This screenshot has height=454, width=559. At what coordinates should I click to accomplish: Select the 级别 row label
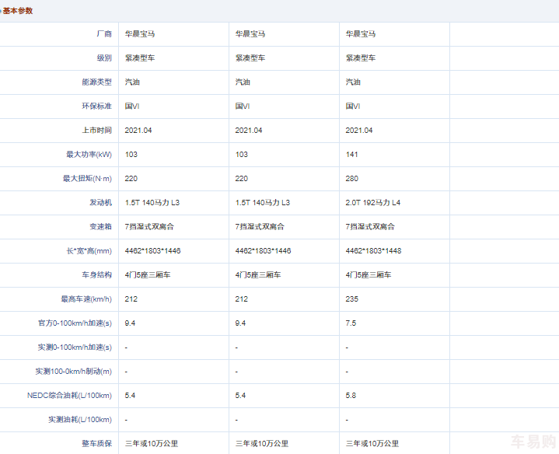click(104, 58)
